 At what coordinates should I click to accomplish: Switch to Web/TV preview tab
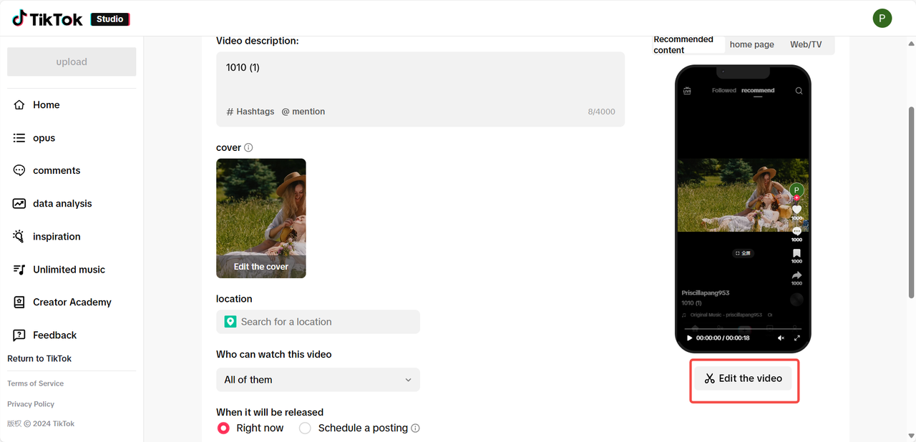tap(806, 44)
